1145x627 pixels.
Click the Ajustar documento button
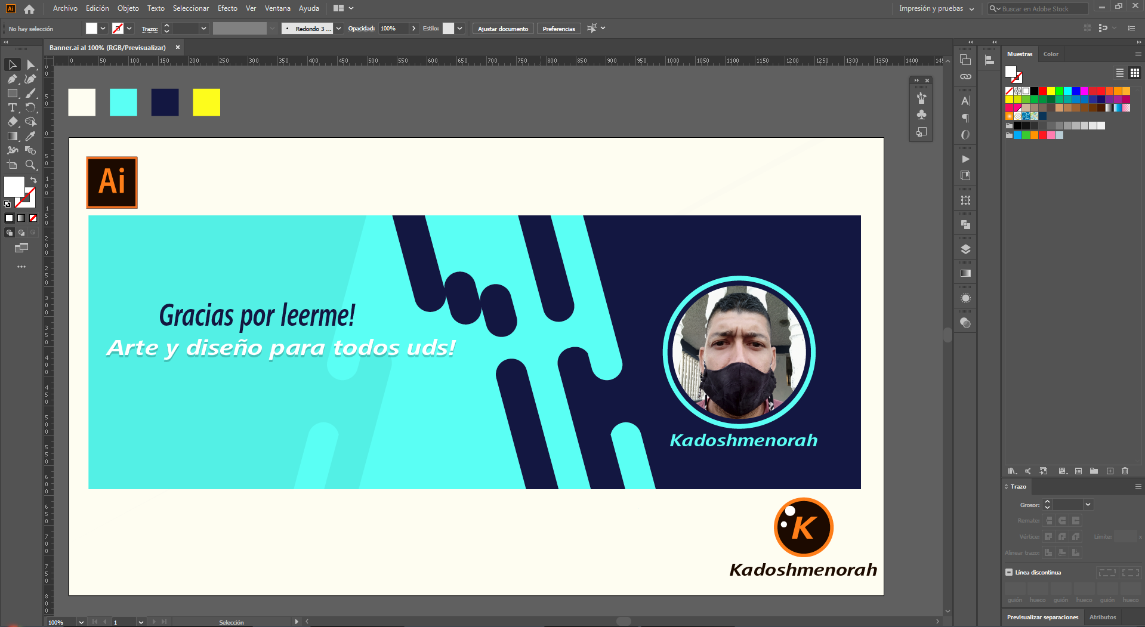[503, 29]
